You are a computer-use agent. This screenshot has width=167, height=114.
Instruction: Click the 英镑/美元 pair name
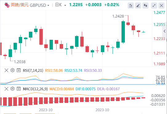pyautogui.click(x=19, y=5)
